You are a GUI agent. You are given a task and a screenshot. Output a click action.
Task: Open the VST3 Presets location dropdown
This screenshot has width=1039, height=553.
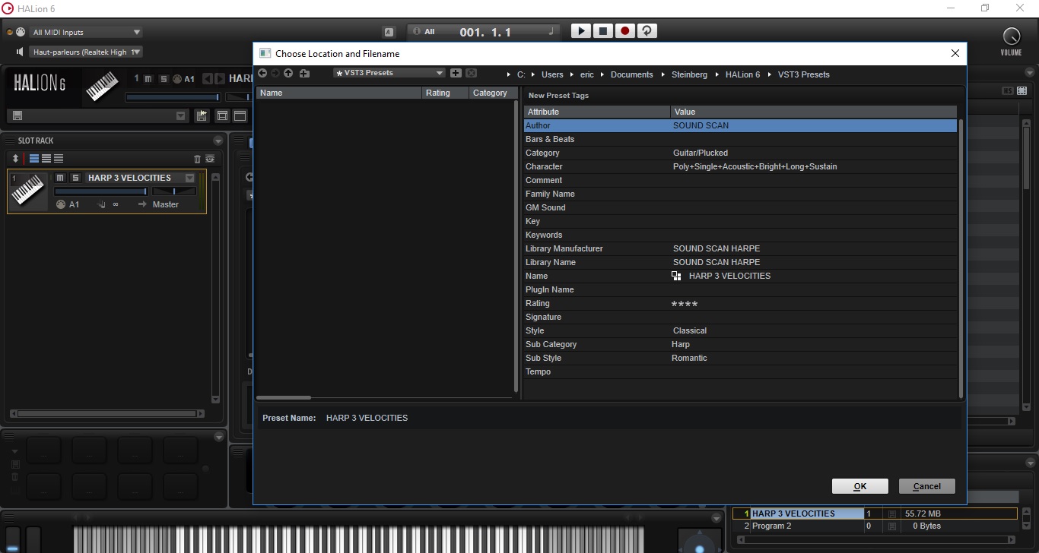(388, 72)
